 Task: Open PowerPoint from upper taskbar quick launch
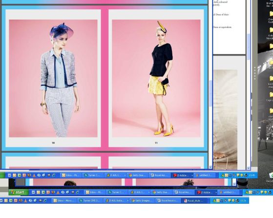tap(24, 175)
